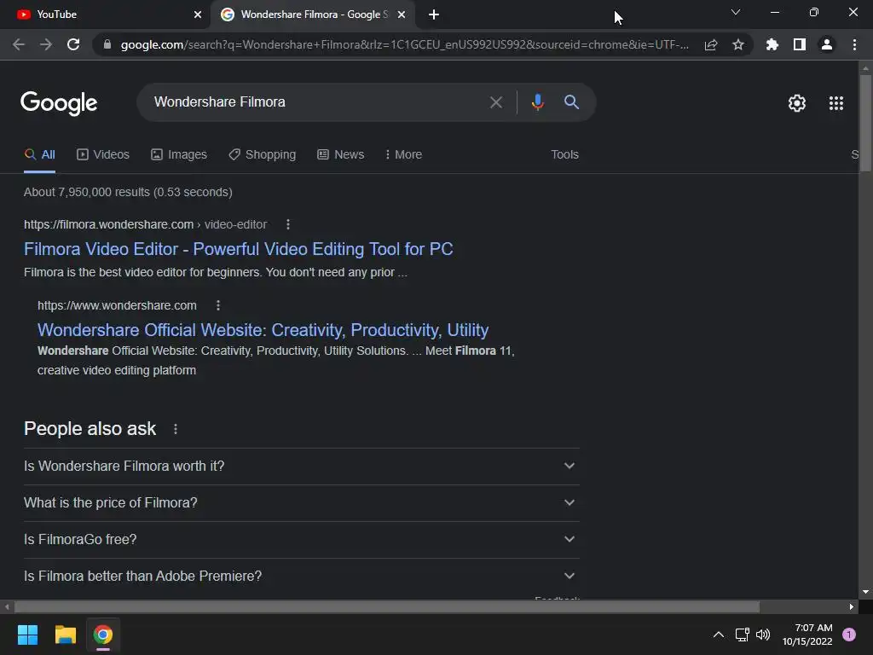
Task: Open the Chrome profile avatar
Action: pyautogui.click(x=827, y=44)
